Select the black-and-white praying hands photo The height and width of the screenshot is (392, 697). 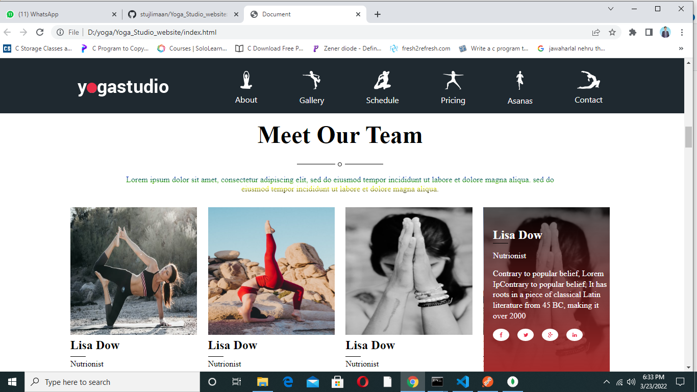pos(409,271)
